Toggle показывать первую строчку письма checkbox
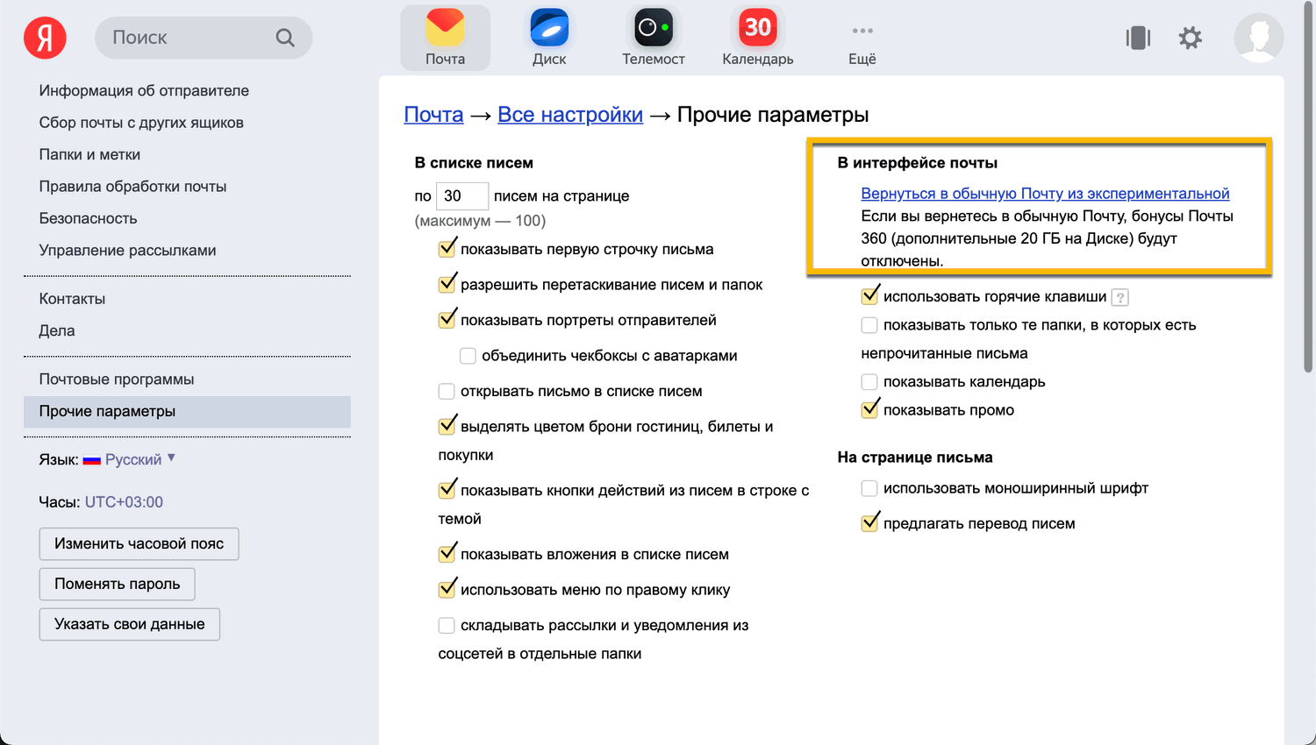Viewport: 1316px width, 745px height. click(447, 249)
